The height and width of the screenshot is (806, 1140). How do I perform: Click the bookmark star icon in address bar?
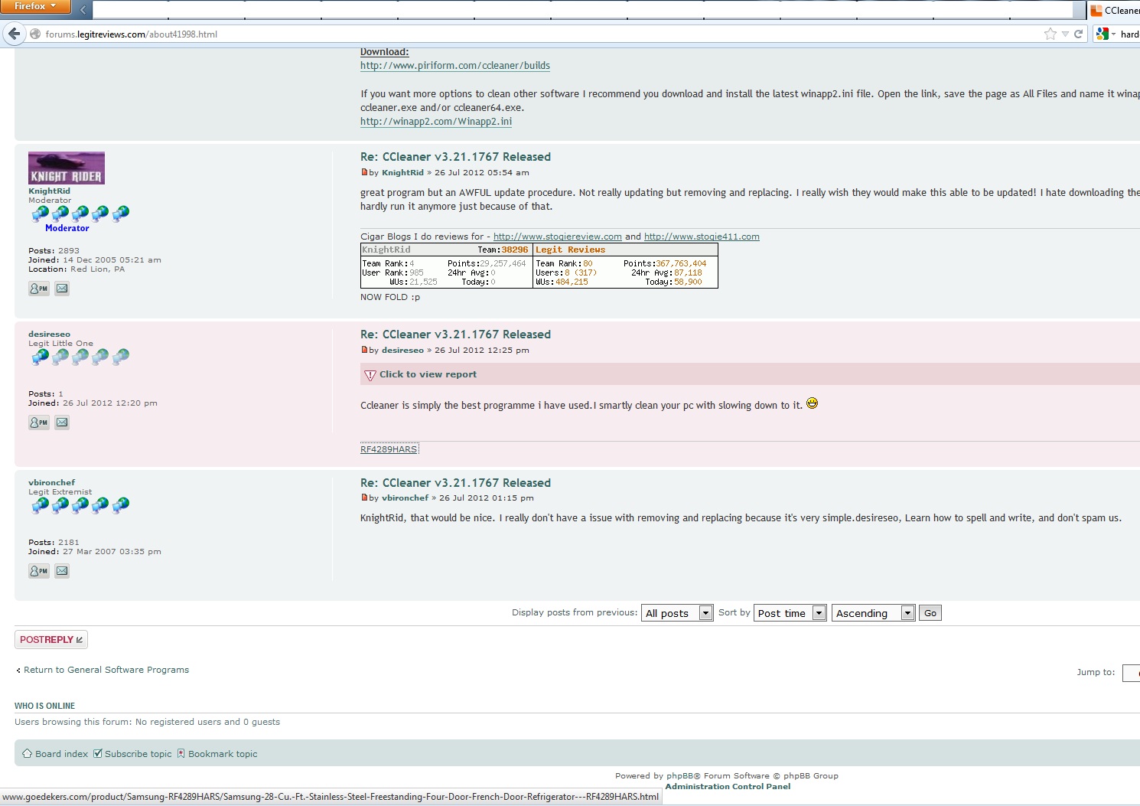coord(1050,34)
